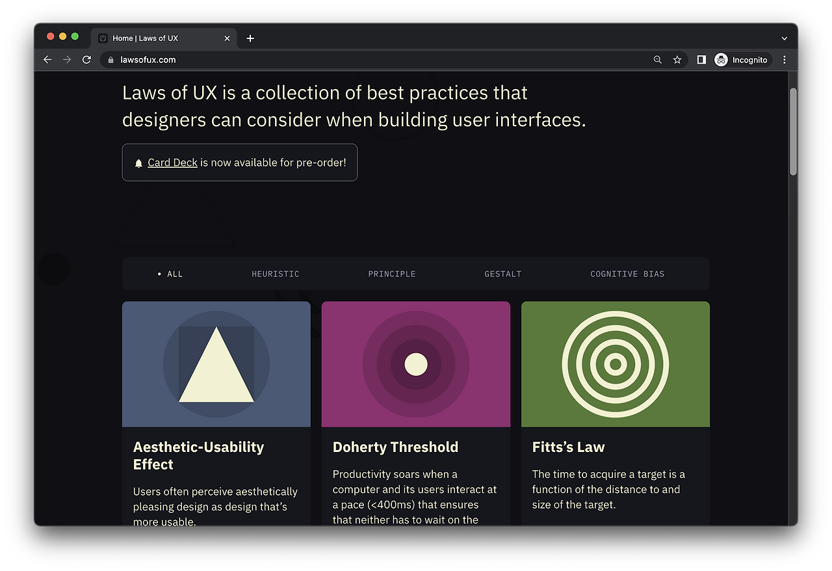Click the Fitts's Law title
The width and height of the screenshot is (832, 571).
[x=568, y=447]
